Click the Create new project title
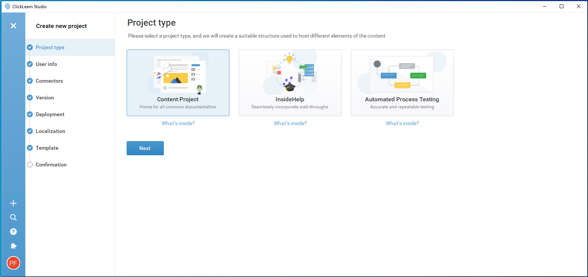Image resolution: width=588 pixels, height=277 pixels. coord(61,26)
